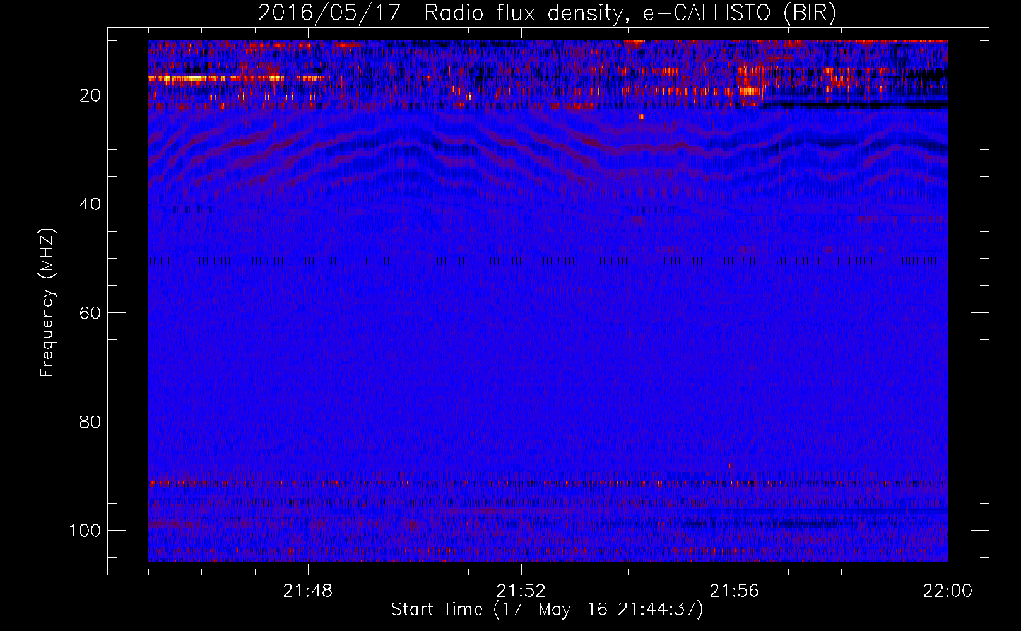
Task: Click the red interference line near 91 MHz
Action: click(548, 484)
